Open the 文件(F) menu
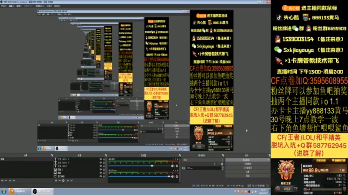 point(3,6)
